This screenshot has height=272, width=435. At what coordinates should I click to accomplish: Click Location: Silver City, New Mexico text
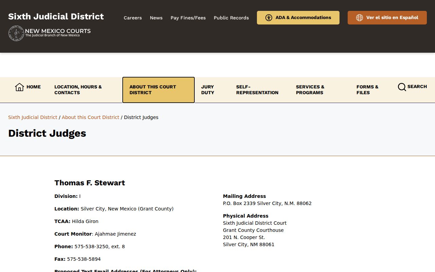[114, 209]
